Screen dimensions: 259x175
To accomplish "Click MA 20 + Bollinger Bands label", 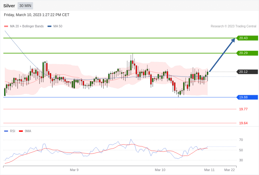I will pos(27,26).
